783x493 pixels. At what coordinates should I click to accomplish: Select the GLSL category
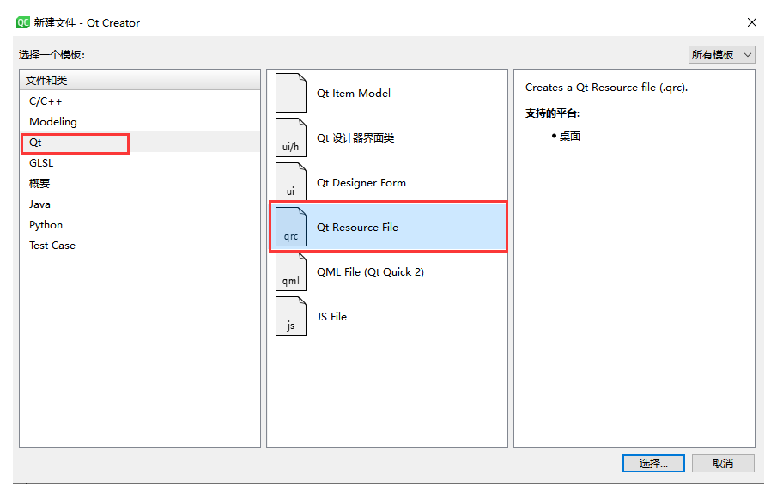[x=140, y=163]
